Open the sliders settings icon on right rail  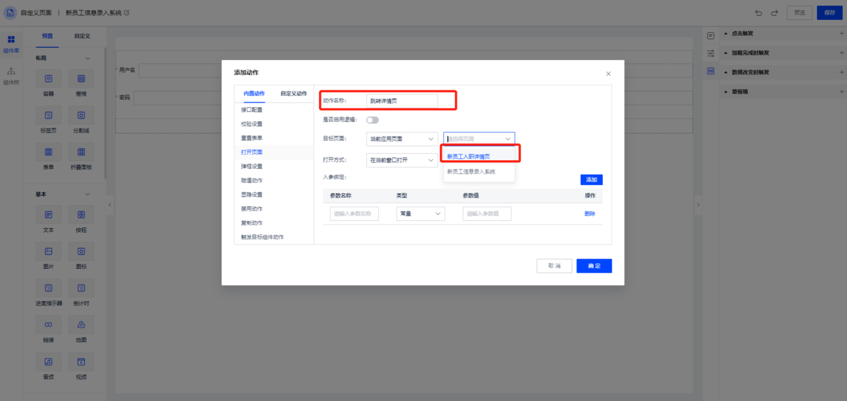click(x=710, y=54)
